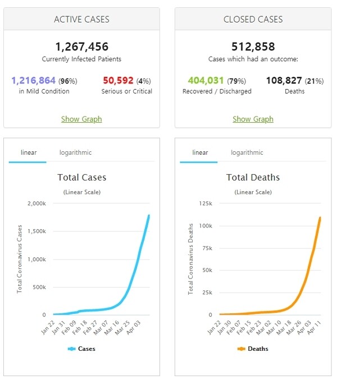This screenshot has width=337, height=380.
Task: Click the Total Deaths chart title
Action: [253, 178]
